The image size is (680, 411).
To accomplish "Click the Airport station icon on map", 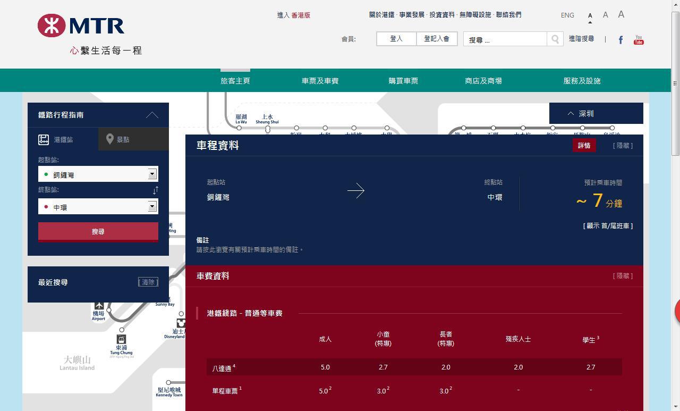I will (99, 305).
